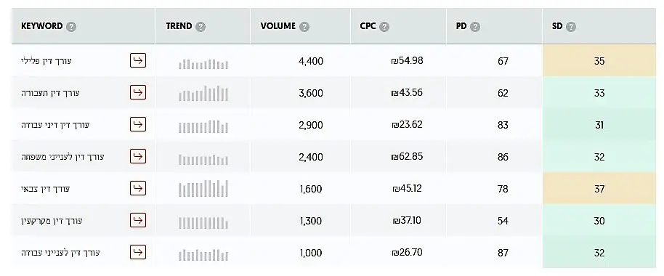Screen dimensions: 664x276
Task: Show help tooltip next to CPC header
Action: tap(384, 27)
